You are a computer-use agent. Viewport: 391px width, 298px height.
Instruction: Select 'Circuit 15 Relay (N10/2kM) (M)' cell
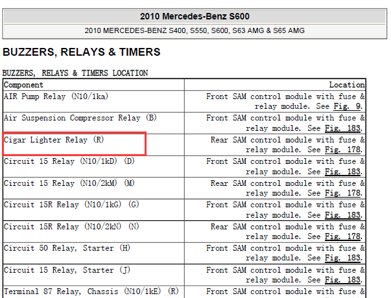(x=94, y=188)
